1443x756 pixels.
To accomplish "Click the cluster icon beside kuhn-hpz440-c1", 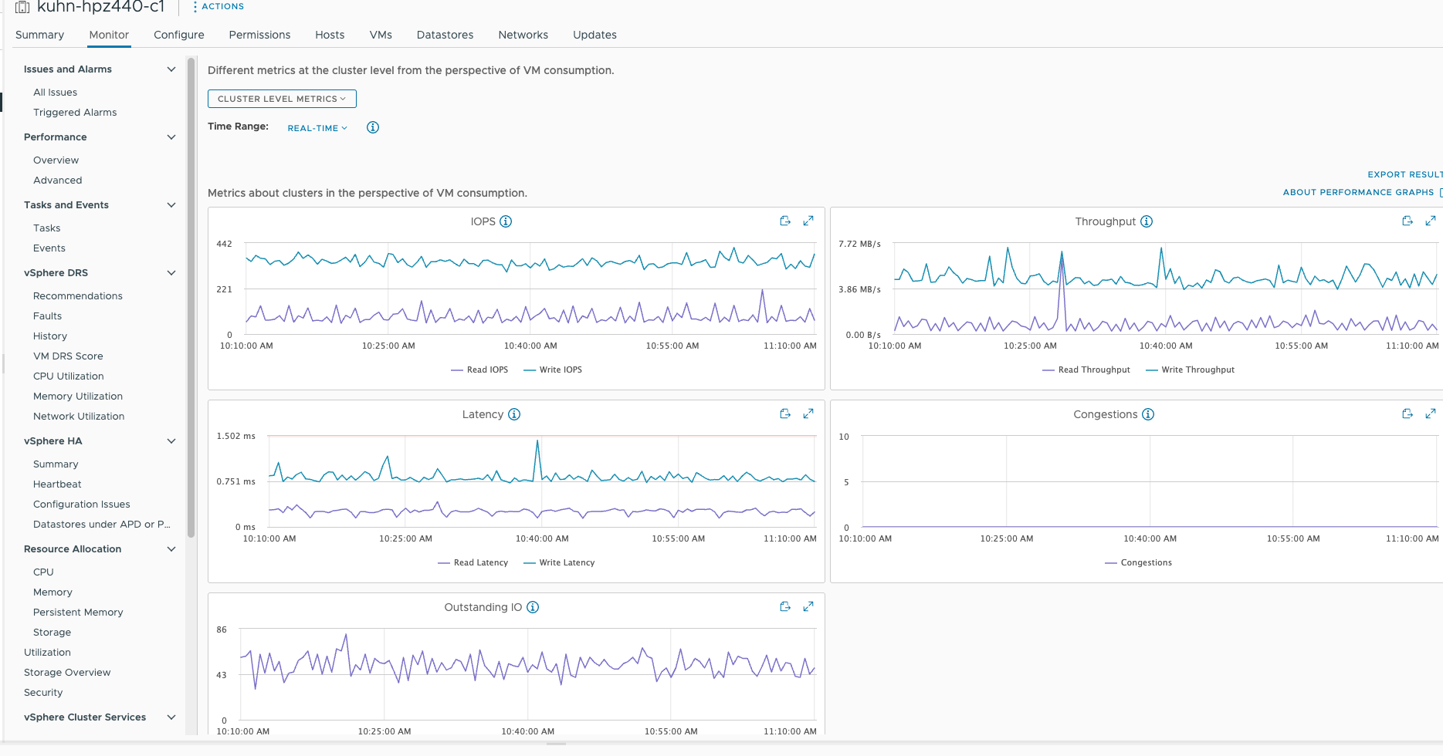I will [22, 7].
